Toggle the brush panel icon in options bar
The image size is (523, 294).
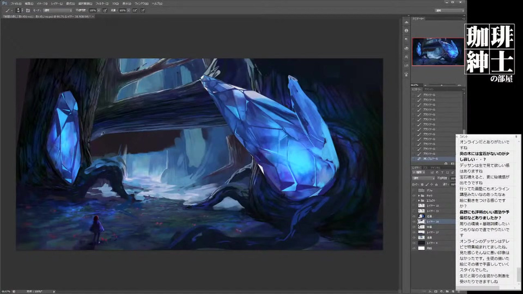[x=28, y=10]
